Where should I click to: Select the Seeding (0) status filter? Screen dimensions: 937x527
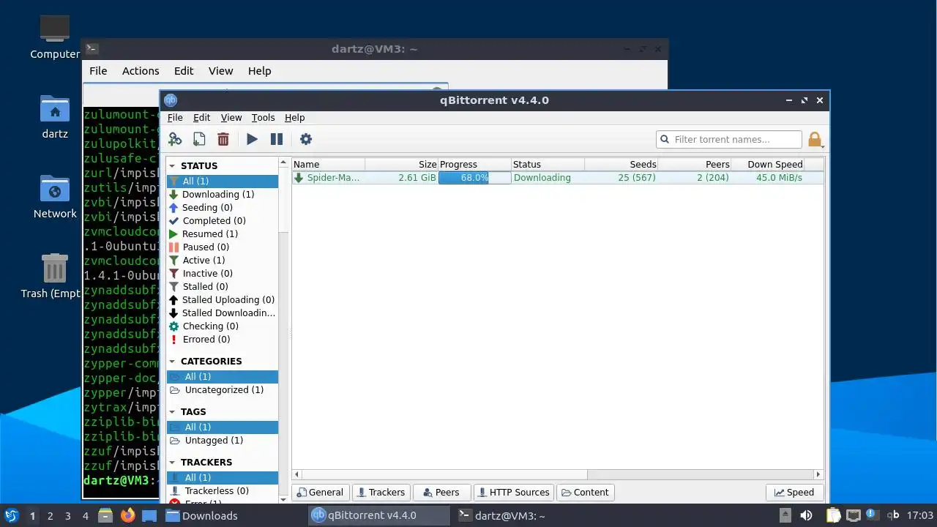(223, 207)
